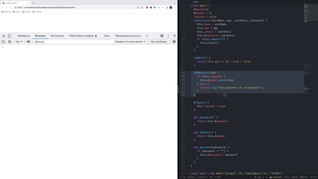
Task: Toggle the device toolbar in DevTools
Action: coord(9,36)
